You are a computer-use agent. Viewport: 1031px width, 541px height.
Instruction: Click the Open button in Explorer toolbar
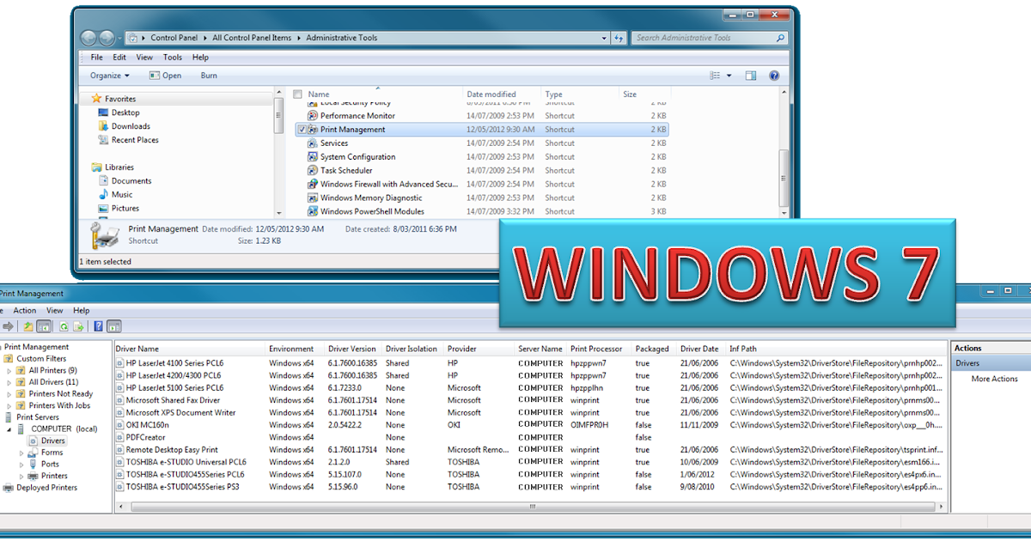165,76
